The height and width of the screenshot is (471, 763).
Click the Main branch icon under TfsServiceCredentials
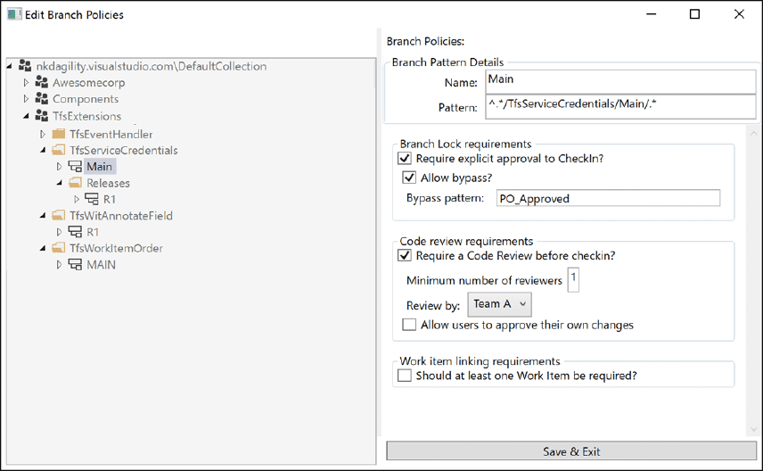click(x=75, y=166)
